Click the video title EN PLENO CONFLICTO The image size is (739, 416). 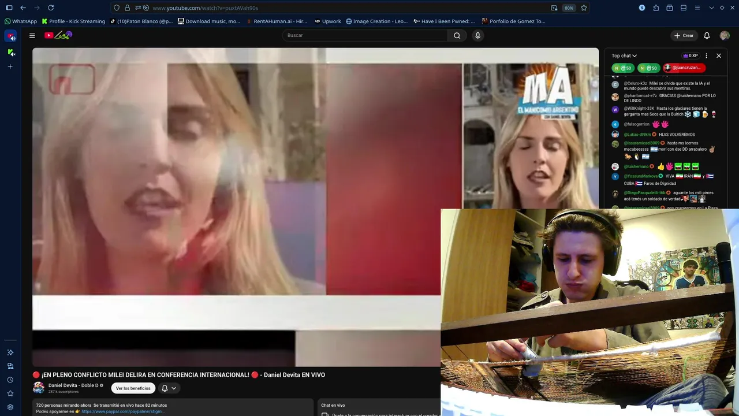pyautogui.click(x=179, y=375)
